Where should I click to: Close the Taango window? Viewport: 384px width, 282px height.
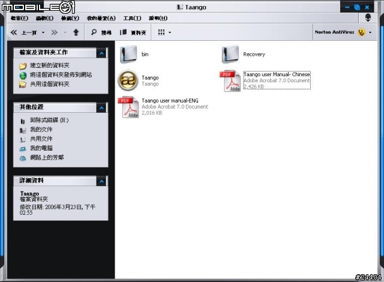(x=367, y=7)
